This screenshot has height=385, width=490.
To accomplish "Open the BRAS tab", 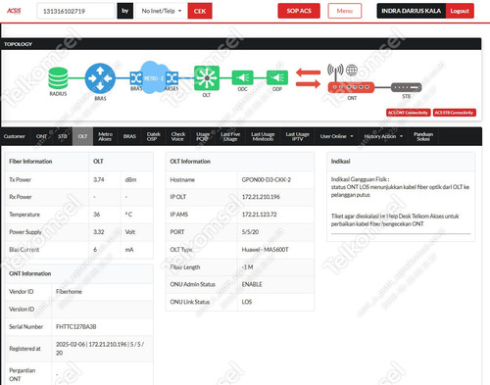I will coord(129,136).
